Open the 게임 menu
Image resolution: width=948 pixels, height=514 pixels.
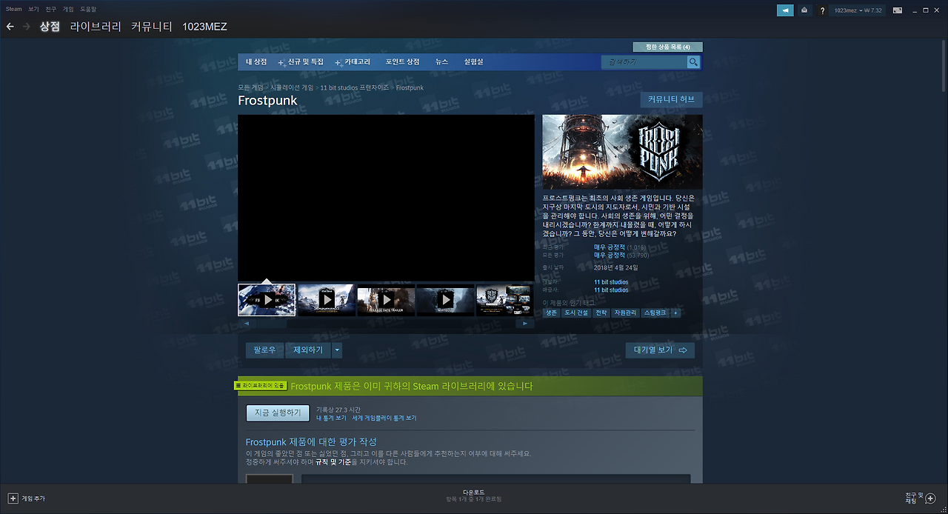[x=68, y=10]
